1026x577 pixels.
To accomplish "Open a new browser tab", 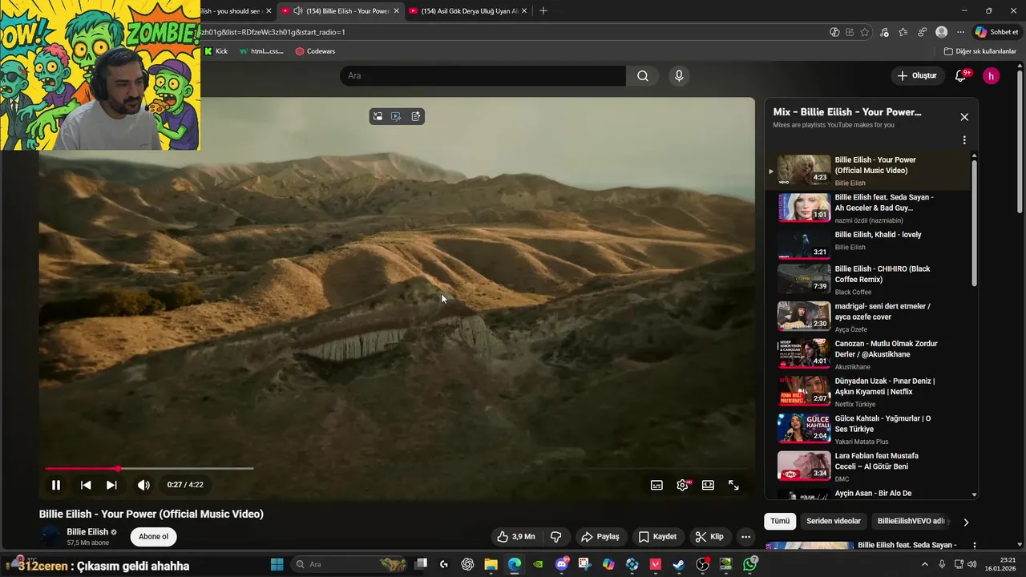I will [543, 11].
